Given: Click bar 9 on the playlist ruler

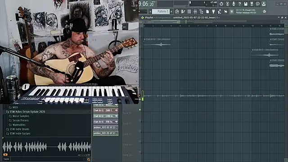Looking at the screenshot, I should click(216, 26).
